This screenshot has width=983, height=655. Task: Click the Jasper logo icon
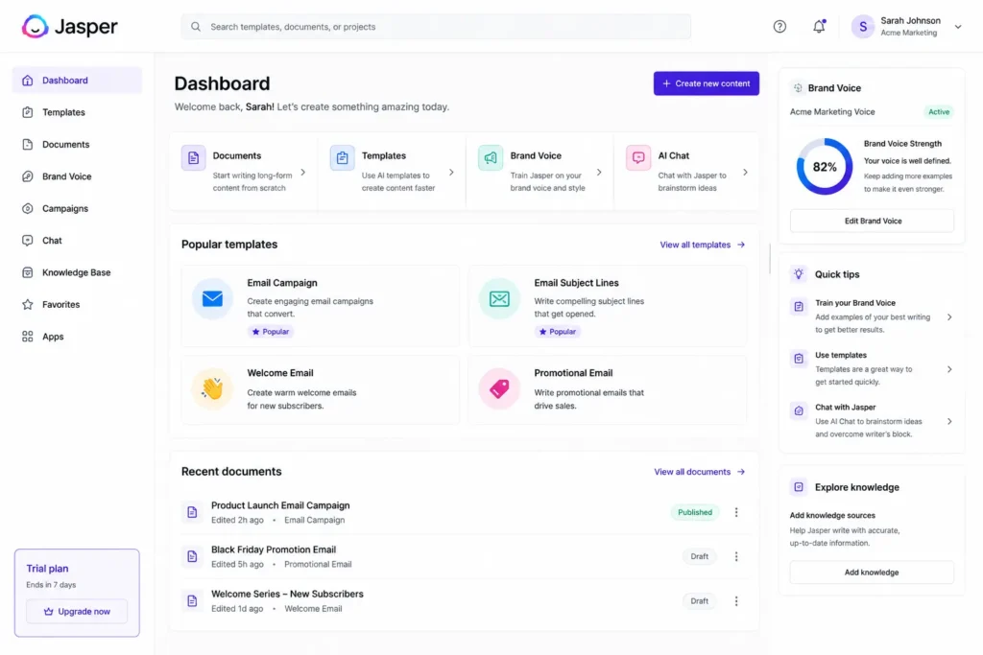pos(36,26)
